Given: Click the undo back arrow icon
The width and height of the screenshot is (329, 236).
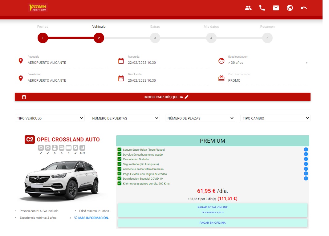Looking at the screenshot, I should [304, 8].
